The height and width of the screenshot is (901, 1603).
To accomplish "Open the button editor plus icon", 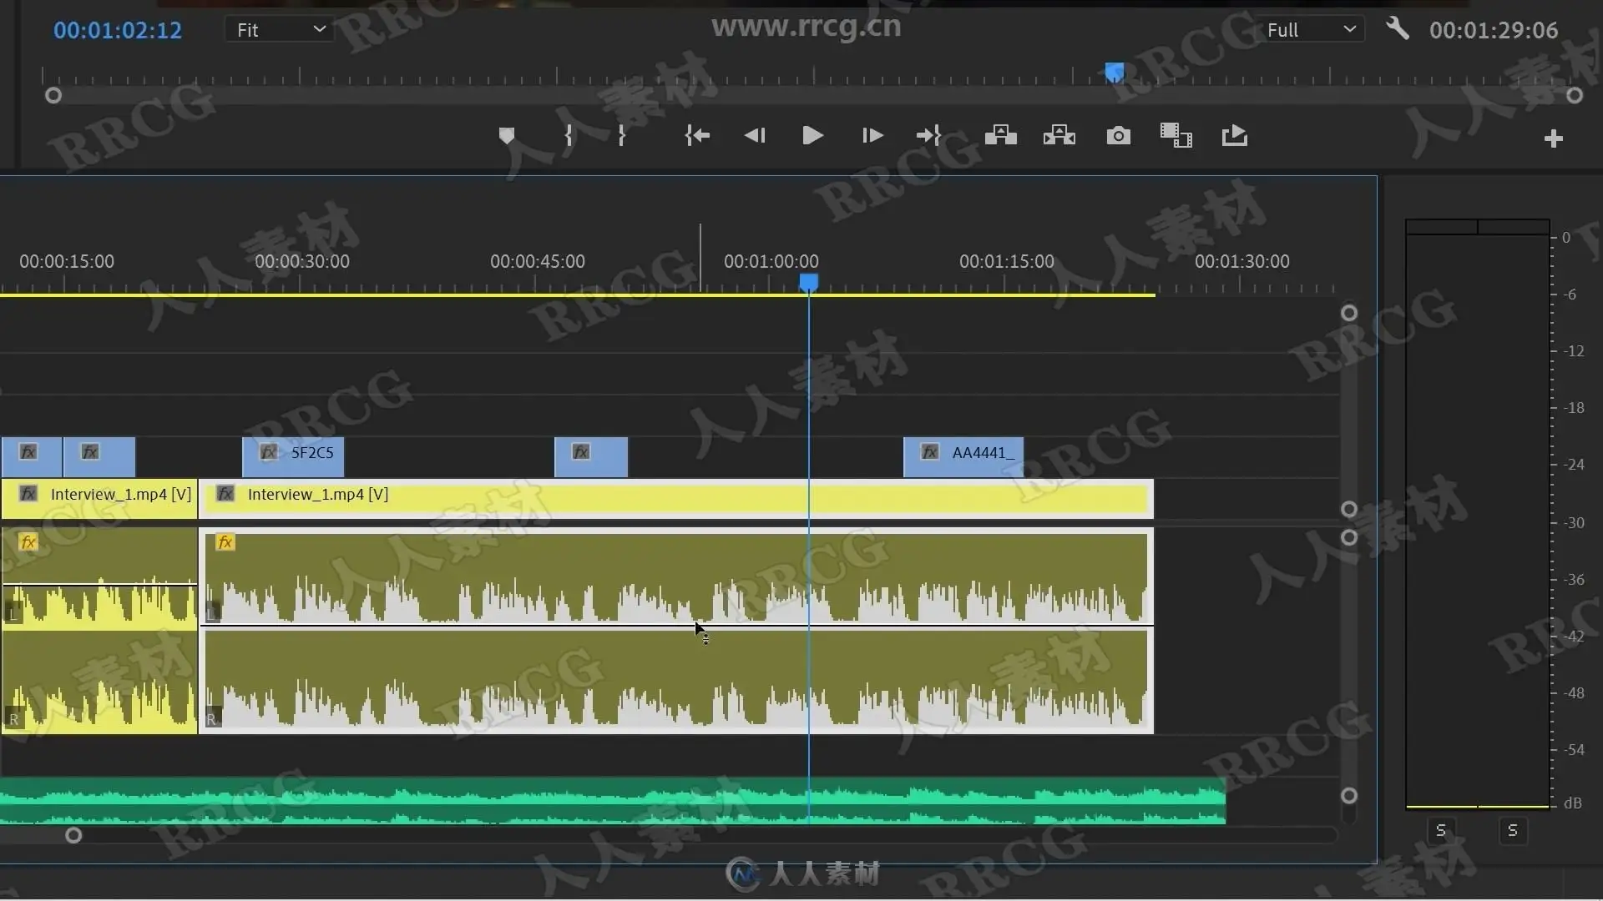I will pos(1553,138).
